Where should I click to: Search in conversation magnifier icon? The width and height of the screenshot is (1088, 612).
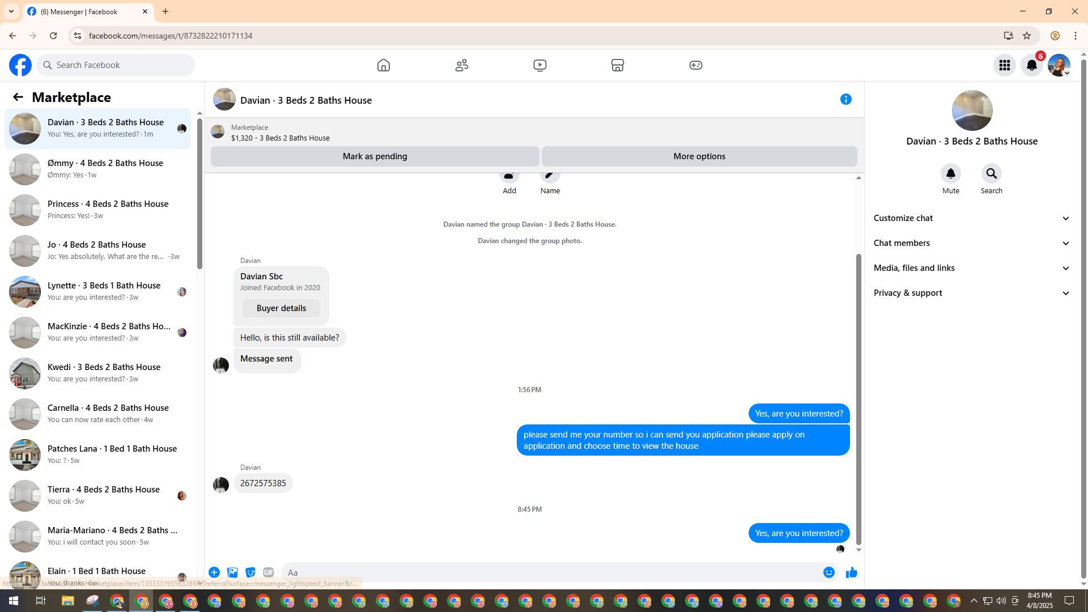[x=991, y=173]
